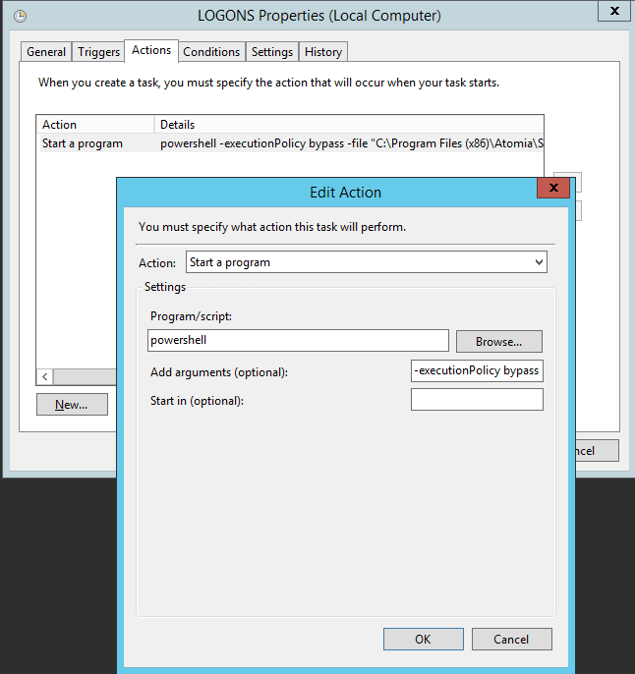Focus the Add arguments field
Image resolution: width=635 pixels, height=674 pixels.
pyautogui.click(x=477, y=370)
